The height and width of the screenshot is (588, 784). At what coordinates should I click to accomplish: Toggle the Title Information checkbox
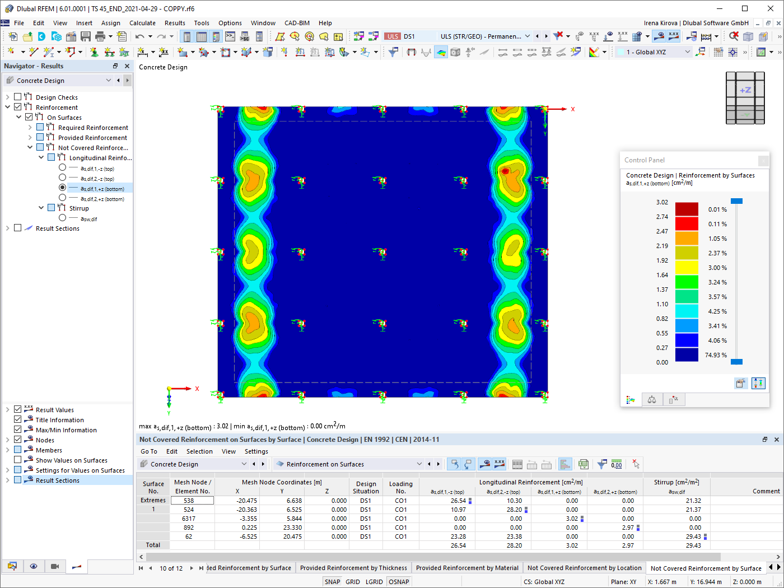[18, 419]
